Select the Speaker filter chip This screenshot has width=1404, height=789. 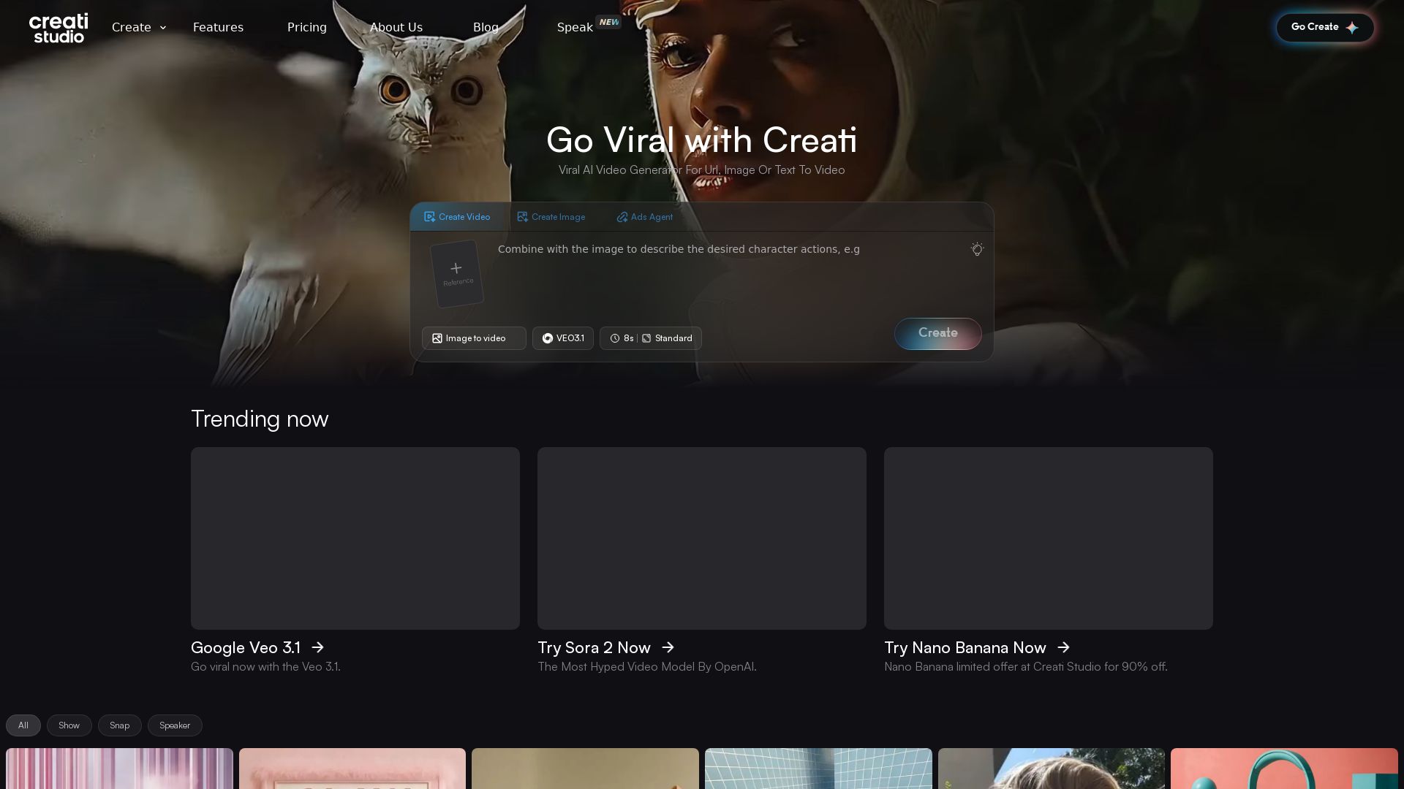(175, 725)
